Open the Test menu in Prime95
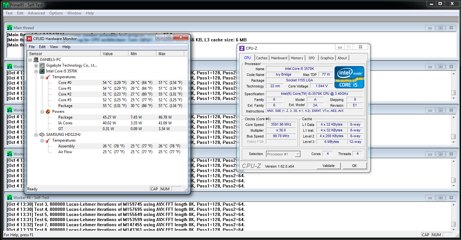This screenshot has height=240, width=461. (x=9, y=13)
